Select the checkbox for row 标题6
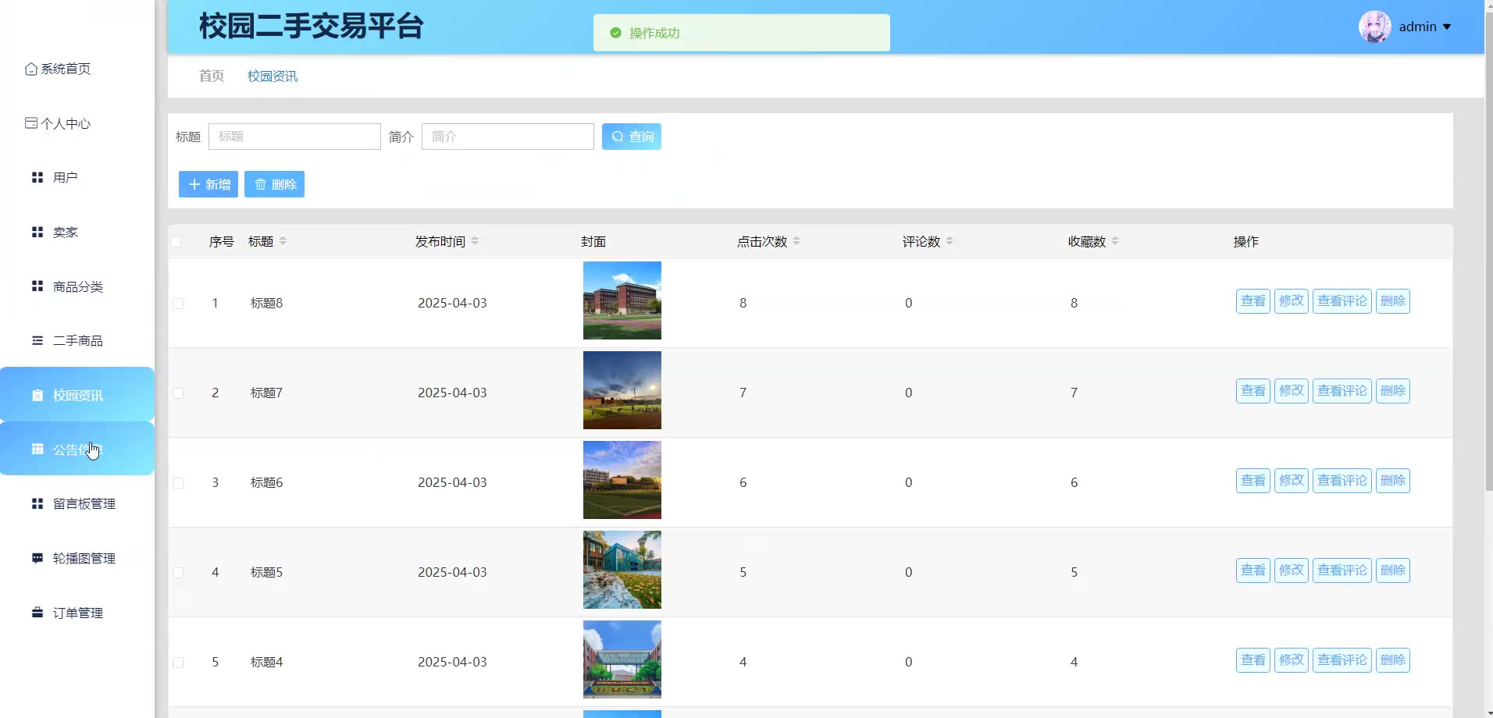The image size is (1493, 718). pos(178,483)
